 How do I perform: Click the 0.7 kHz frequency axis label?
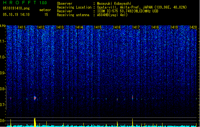click(x=3, y=105)
